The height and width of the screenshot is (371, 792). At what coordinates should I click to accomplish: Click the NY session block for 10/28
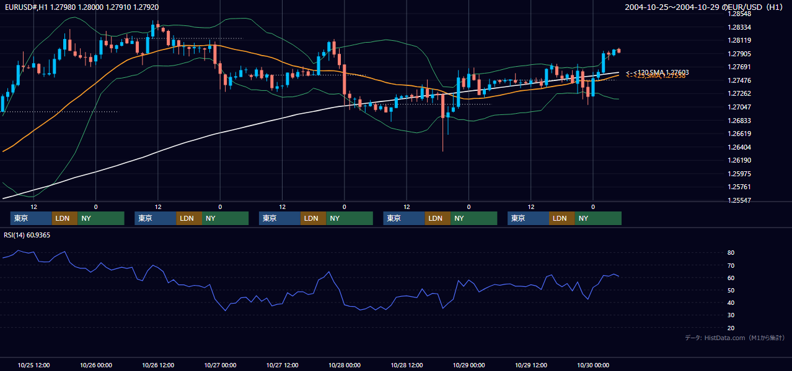pos(474,218)
